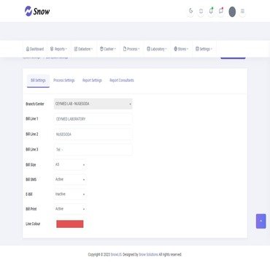Image resolution: width=270 pixels, height=263 pixels.
Task: Open the E-Bill dropdown
Action: coord(70,194)
